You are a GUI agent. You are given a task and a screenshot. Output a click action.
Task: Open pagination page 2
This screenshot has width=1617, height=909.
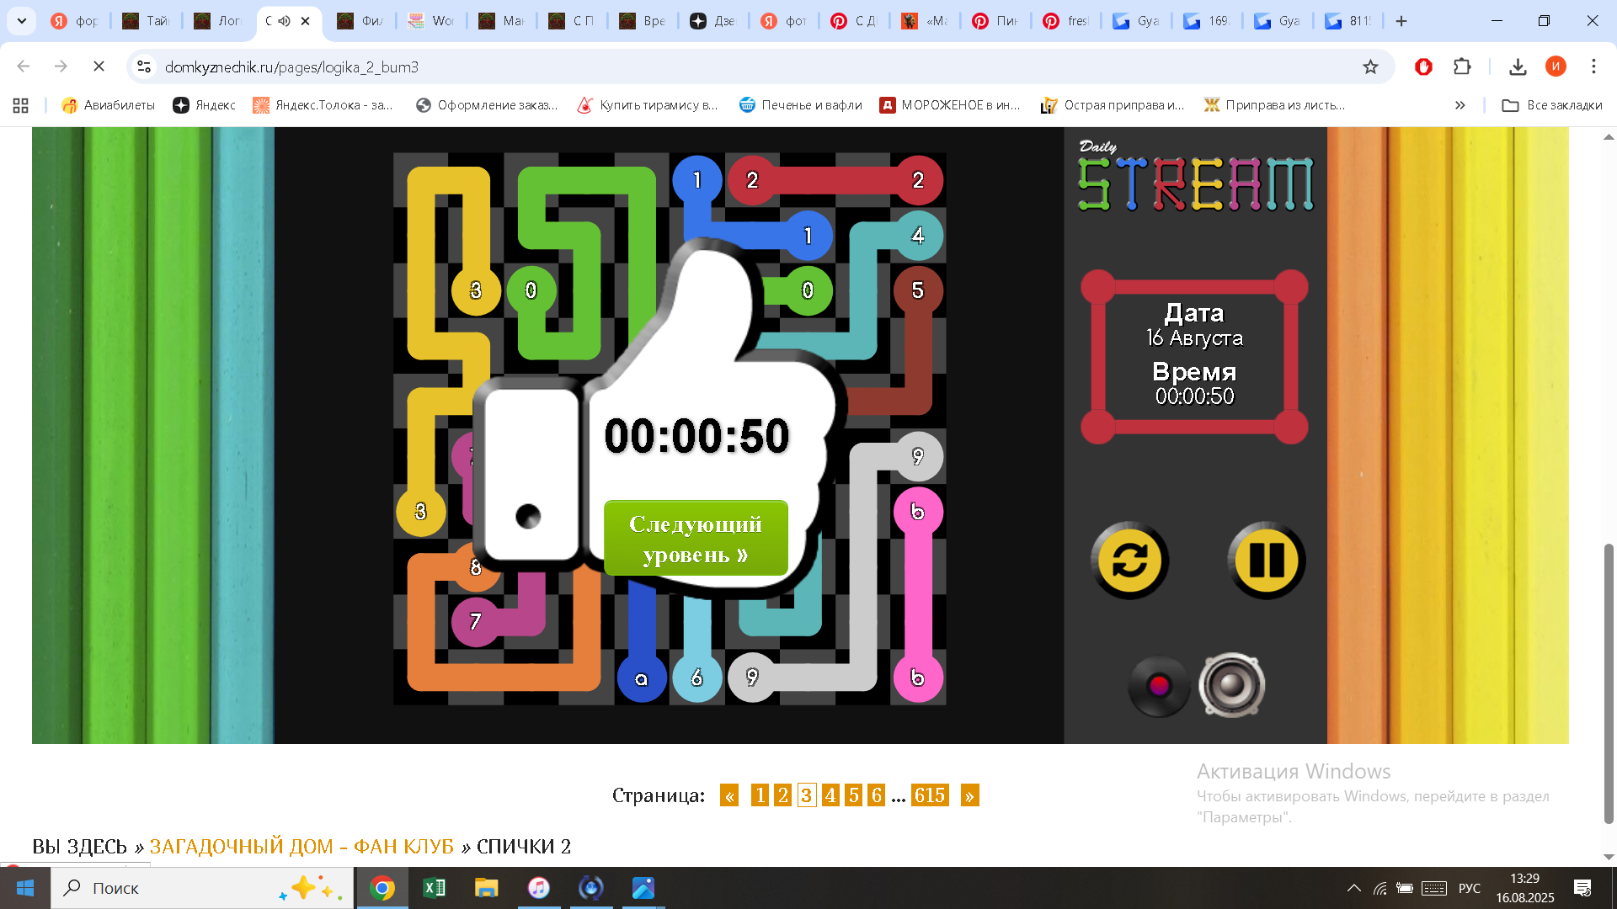tap(783, 795)
